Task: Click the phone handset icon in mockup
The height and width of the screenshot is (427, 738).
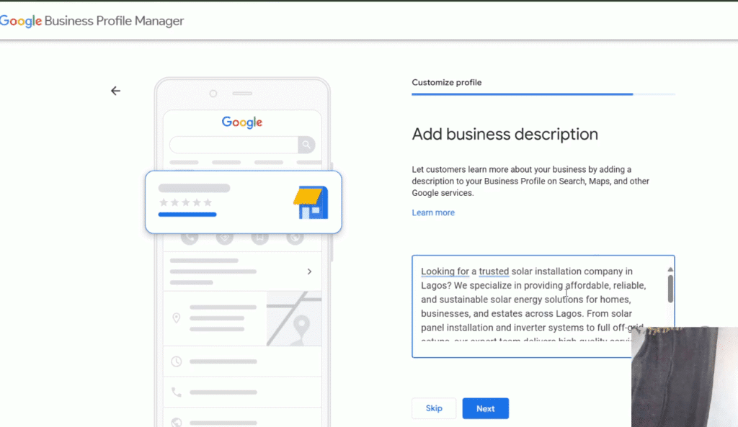Action: point(177,392)
